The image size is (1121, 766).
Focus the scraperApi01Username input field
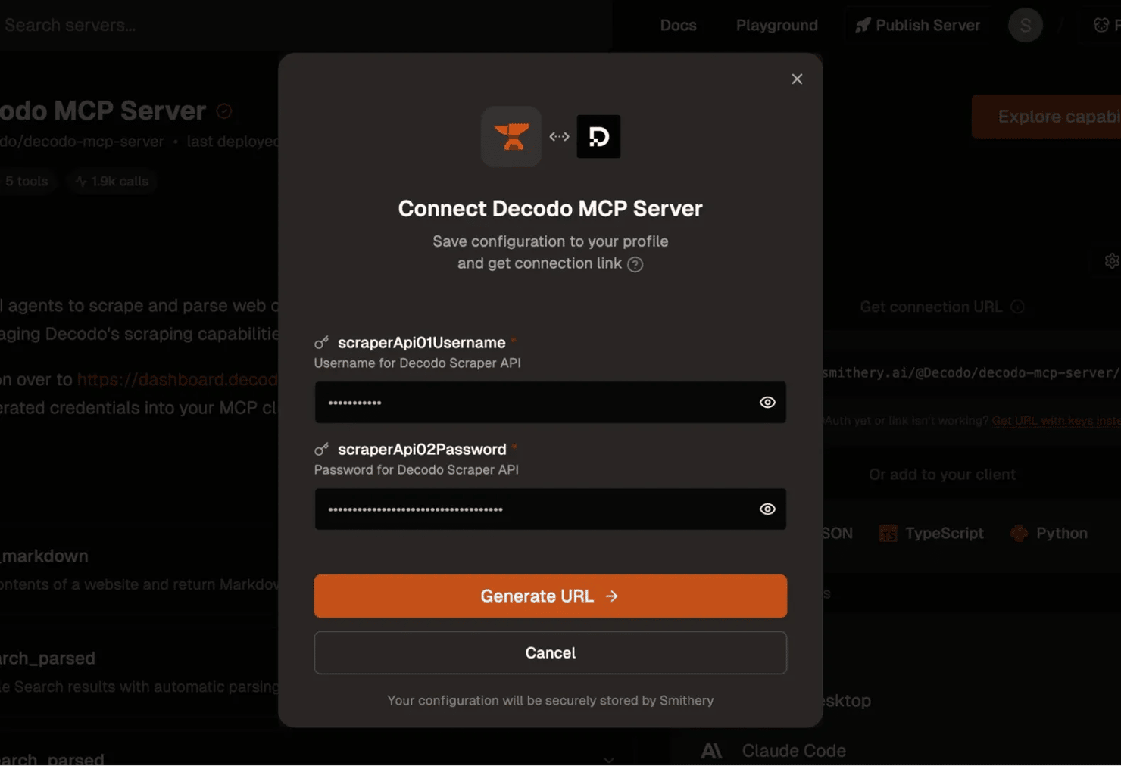click(x=535, y=403)
